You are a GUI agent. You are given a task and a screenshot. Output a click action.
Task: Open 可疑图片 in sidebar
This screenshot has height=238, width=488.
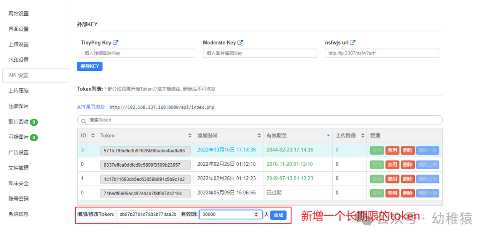pyautogui.click(x=19, y=137)
